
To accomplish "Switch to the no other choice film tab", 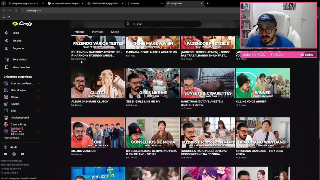I will coord(65,3).
